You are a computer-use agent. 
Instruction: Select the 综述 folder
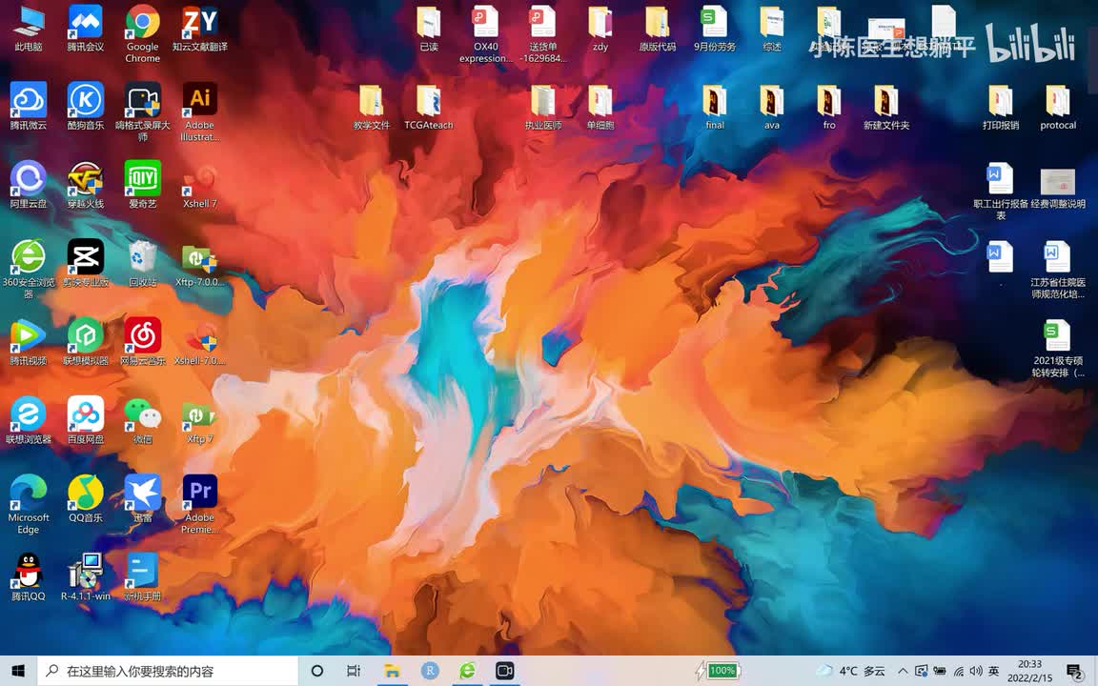coord(772,28)
